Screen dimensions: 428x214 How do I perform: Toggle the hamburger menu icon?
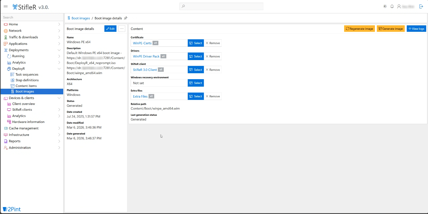6,6
